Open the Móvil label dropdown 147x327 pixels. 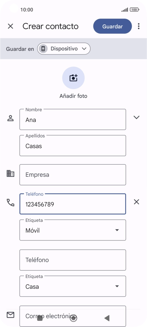pyautogui.click(x=73, y=230)
